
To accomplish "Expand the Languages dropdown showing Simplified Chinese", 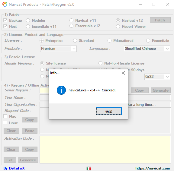I will [x=147, y=49].
